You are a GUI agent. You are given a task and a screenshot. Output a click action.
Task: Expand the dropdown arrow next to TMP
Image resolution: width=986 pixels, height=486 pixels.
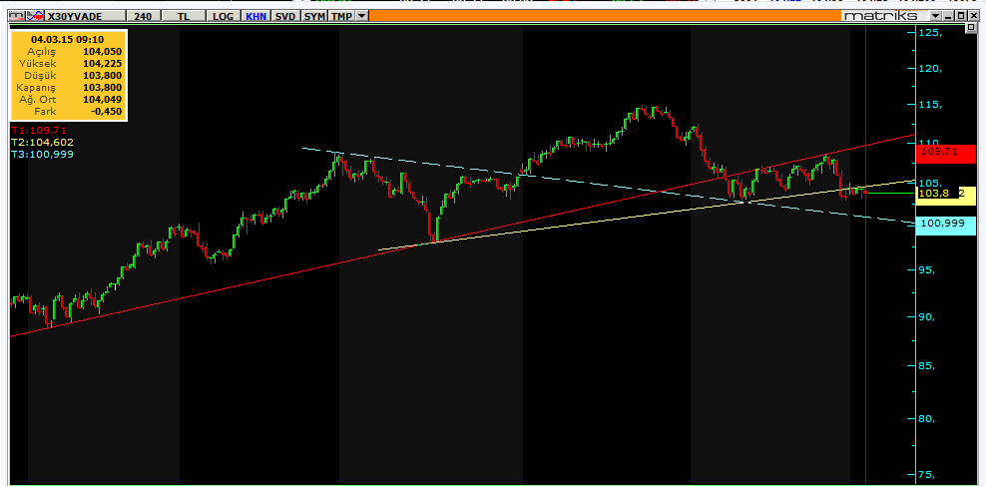point(361,16)
